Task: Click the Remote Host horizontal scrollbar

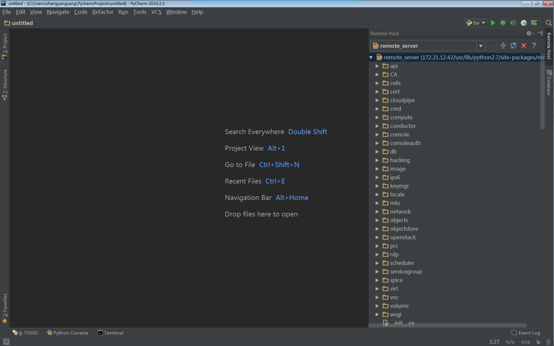Action: [x=448, y=326]
